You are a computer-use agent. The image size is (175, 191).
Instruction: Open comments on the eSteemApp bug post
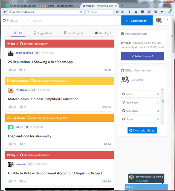(21, 70)
